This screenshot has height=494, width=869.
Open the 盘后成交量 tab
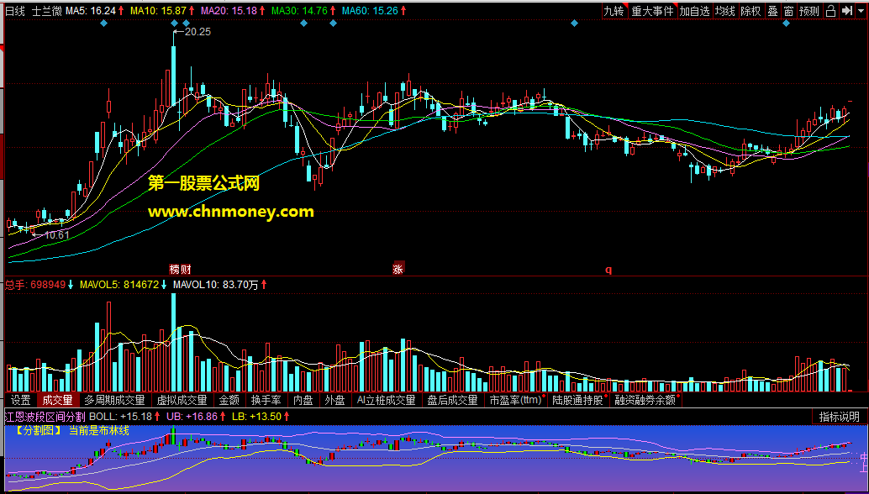[453, 400]
